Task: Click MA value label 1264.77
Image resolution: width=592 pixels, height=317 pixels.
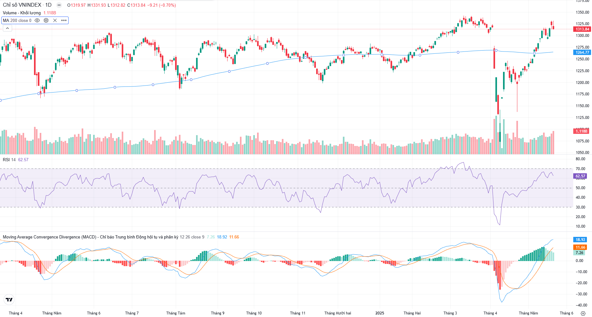Action: (x=582, y=52)
